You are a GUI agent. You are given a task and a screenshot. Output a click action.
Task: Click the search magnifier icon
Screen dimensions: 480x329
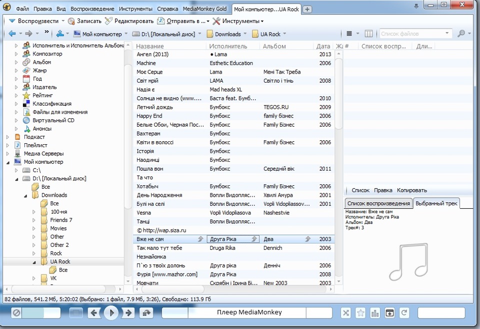(x=461, y=34)
